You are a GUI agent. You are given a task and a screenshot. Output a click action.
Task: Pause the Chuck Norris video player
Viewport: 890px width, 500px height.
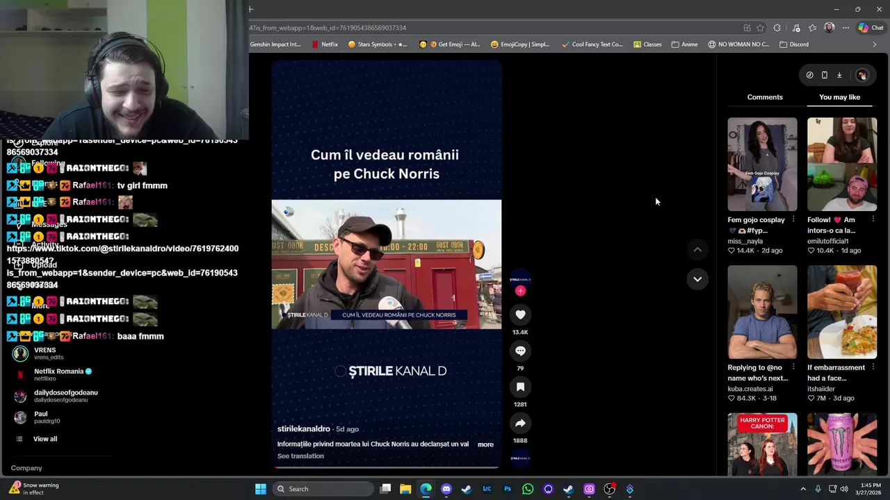point(387,264)
